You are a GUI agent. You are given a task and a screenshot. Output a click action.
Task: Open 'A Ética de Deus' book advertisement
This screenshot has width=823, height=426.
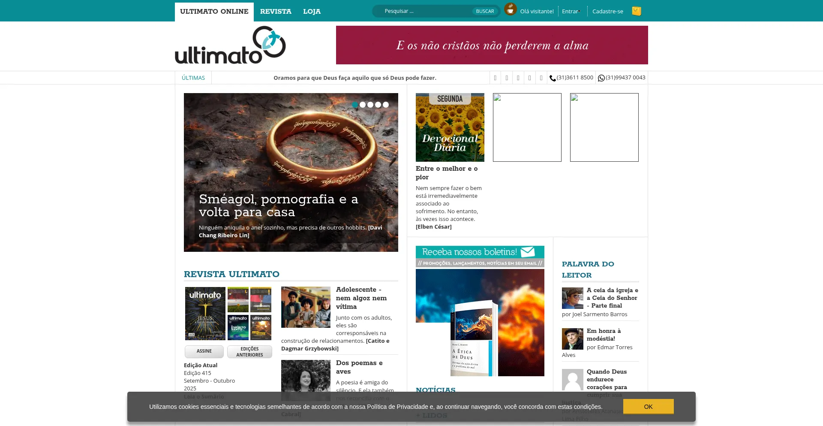pyautogui.click(x=480, y=323)
